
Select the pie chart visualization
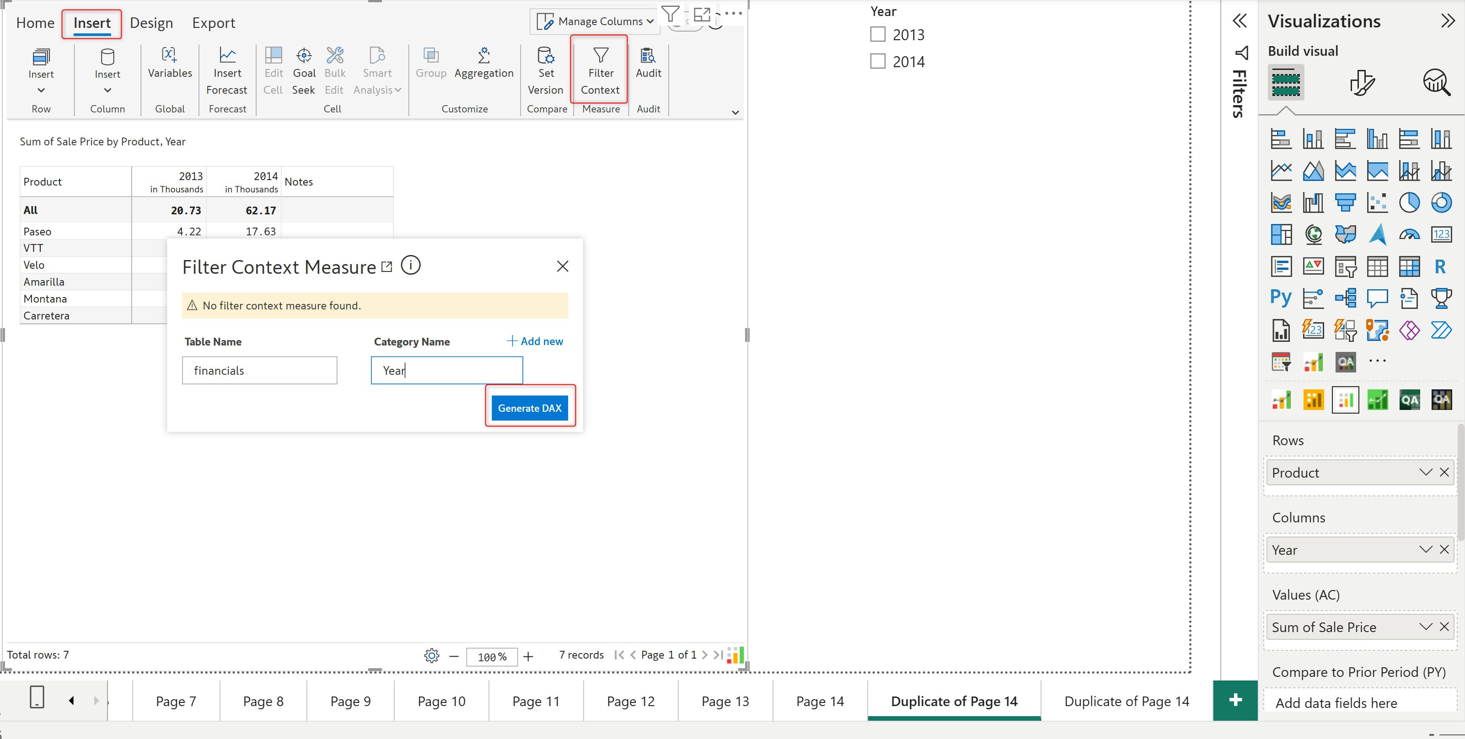pos(1409,202)
